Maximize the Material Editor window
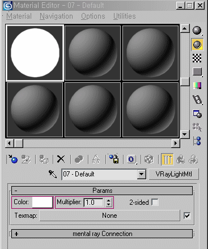This screenshot has width=208, height=249. (x=189, y=6)
